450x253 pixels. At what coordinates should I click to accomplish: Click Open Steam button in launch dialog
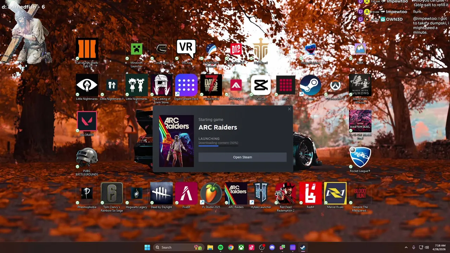(243, 157)
